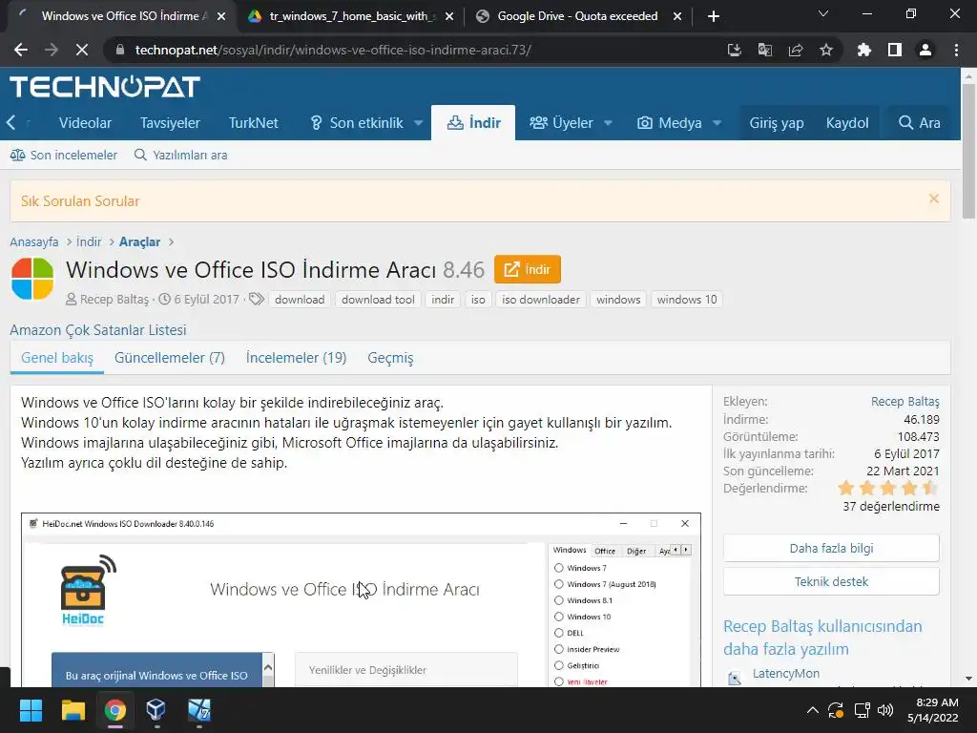Click the Technopat logo
Viewport: 977px width, 733px height.
[105, 87]
